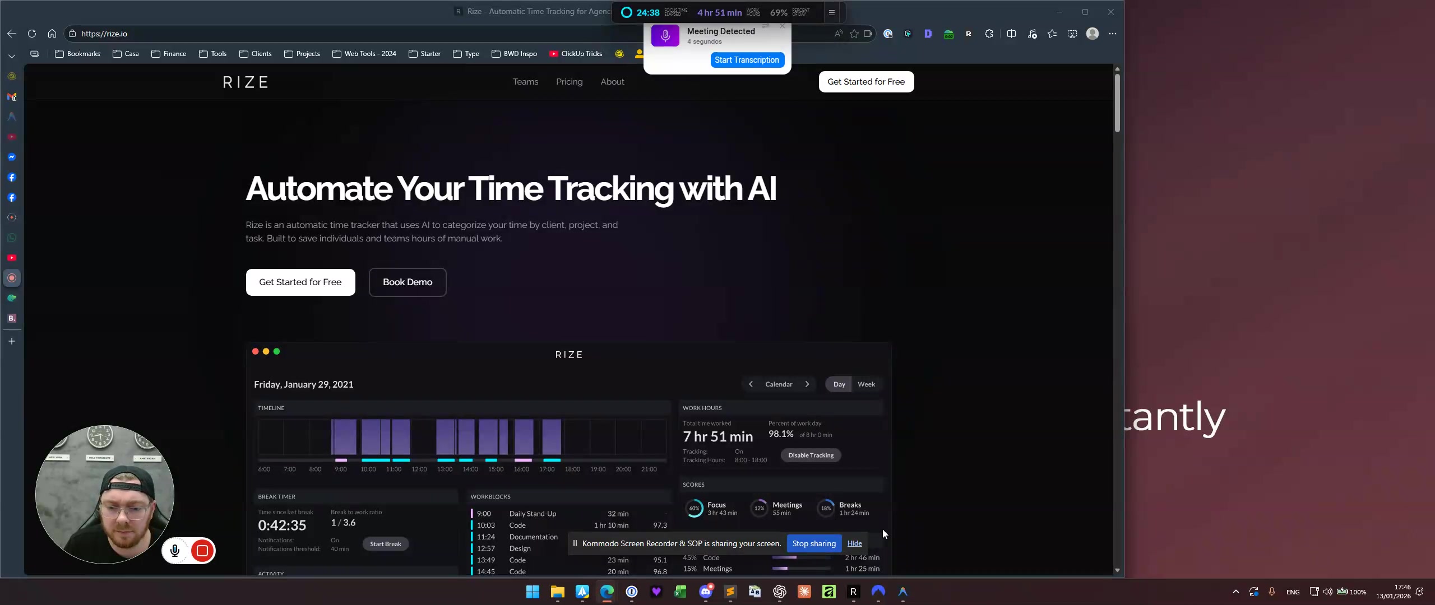Switch dashboard to Week view
Screen dimensions: 1435x605
pyautogui.click(x=866, y=384)
